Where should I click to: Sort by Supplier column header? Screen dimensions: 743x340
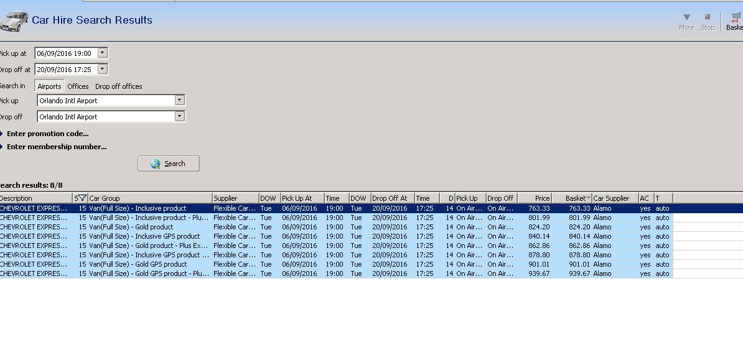tap(235, 198)
